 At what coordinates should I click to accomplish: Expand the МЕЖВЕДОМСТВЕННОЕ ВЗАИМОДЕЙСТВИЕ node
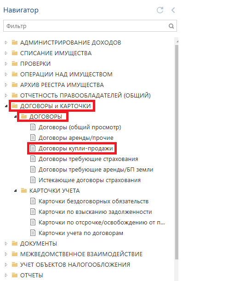click(6, 254)
